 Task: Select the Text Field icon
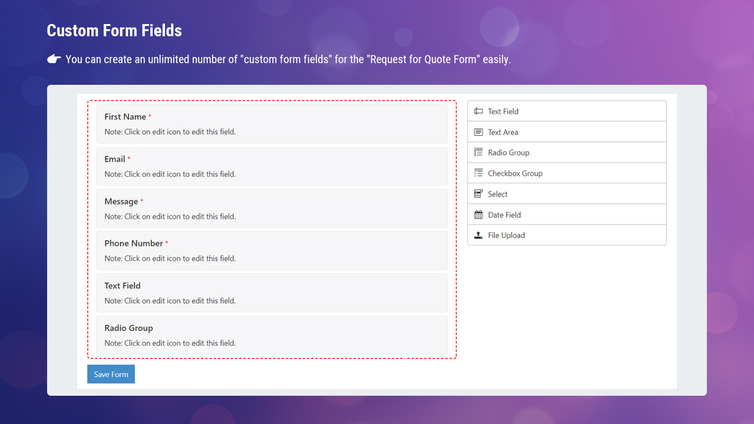click(478, 111)
